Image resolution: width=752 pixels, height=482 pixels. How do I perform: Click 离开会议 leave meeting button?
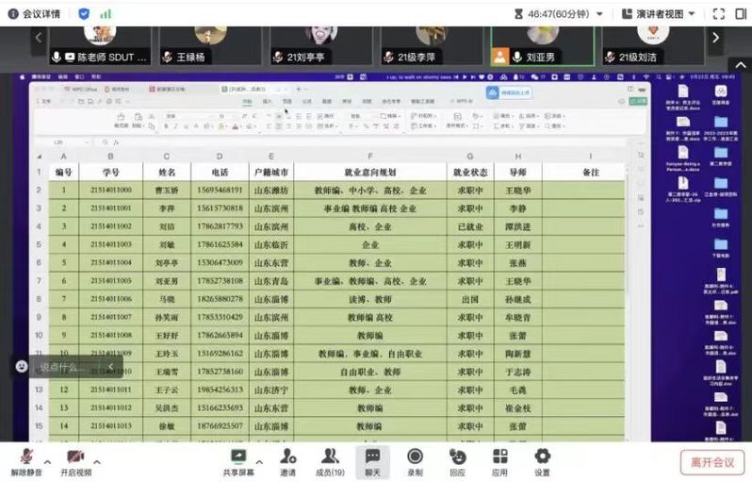tap(711, 462)
